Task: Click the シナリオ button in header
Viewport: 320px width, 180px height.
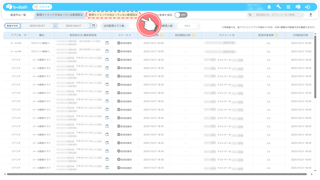Action: [x=42, y=7]
